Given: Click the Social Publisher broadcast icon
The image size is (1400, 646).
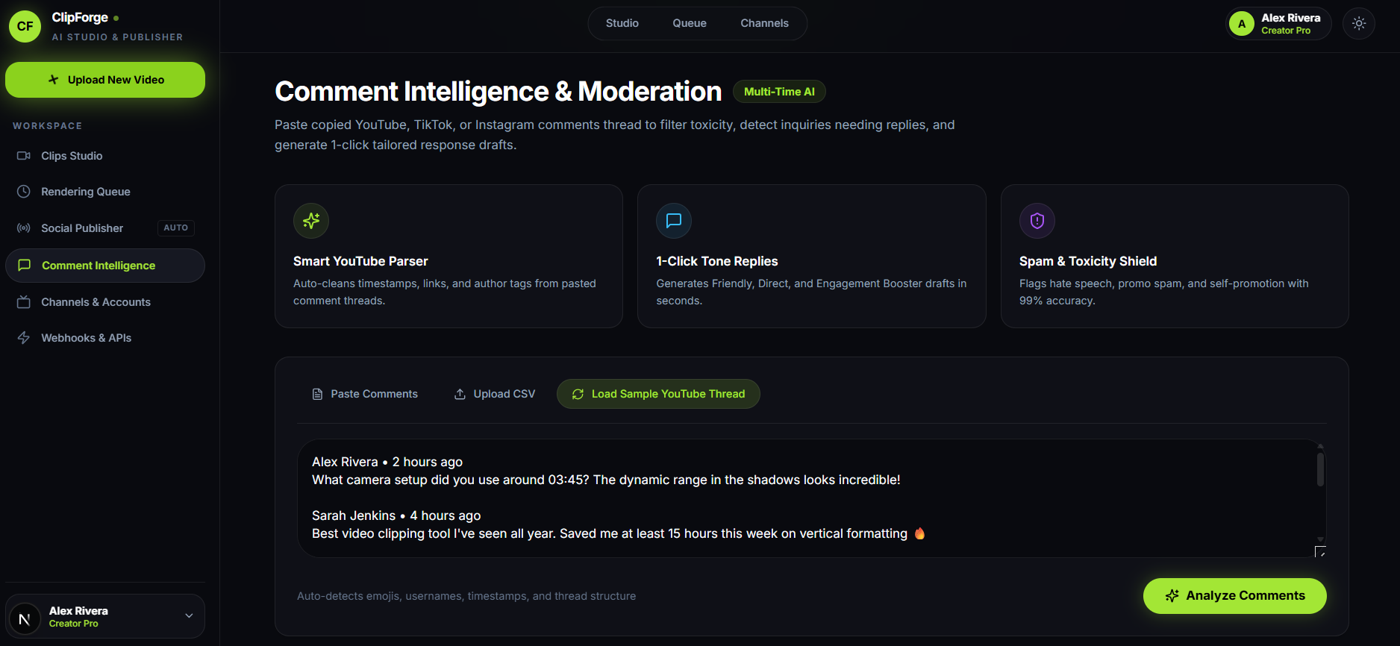Looking at the screenshot, I should pyautogui.click(x=24, y=228).
